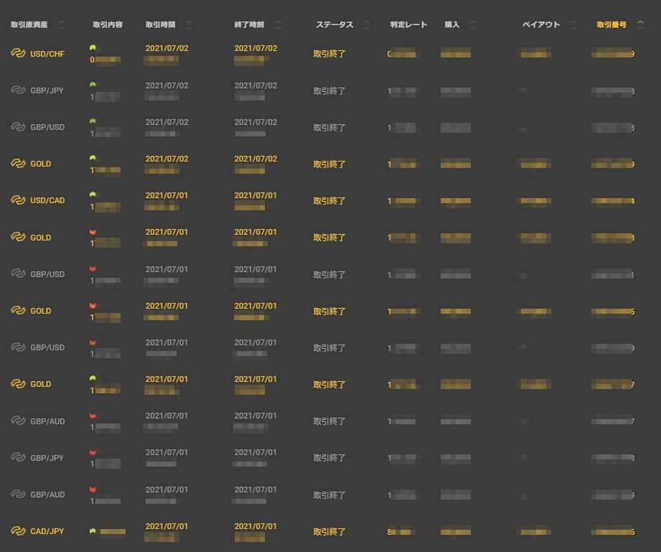Click the green up arrow in the USD/CHF row
This screenshot has width=661, height=552.
point(93,48)
